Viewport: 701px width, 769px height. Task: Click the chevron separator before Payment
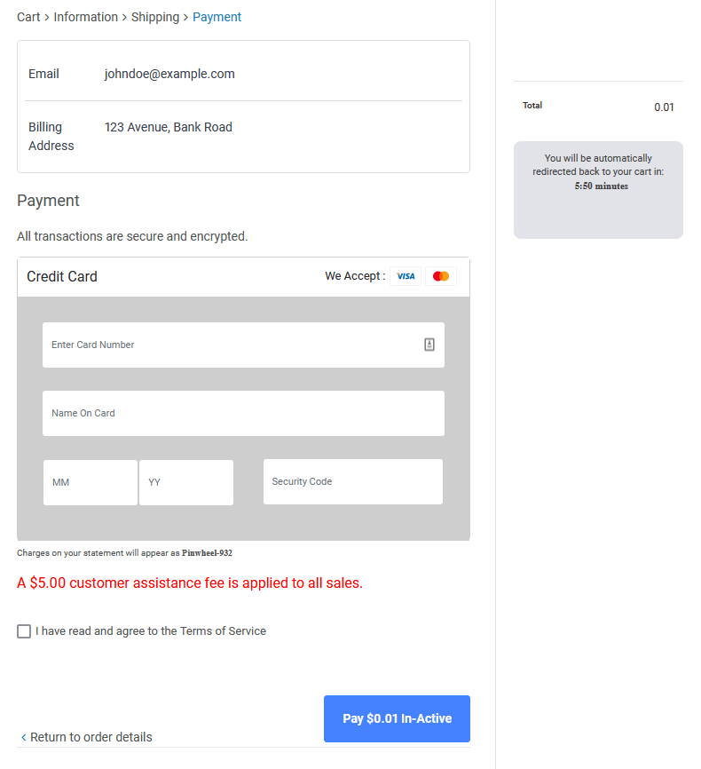pos(185,18)
